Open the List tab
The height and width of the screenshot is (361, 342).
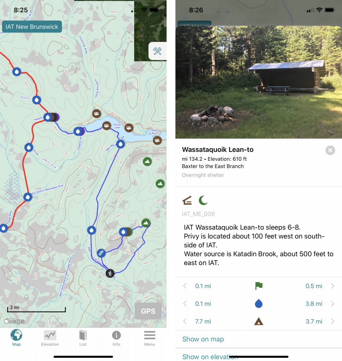[x=83, y=338]
